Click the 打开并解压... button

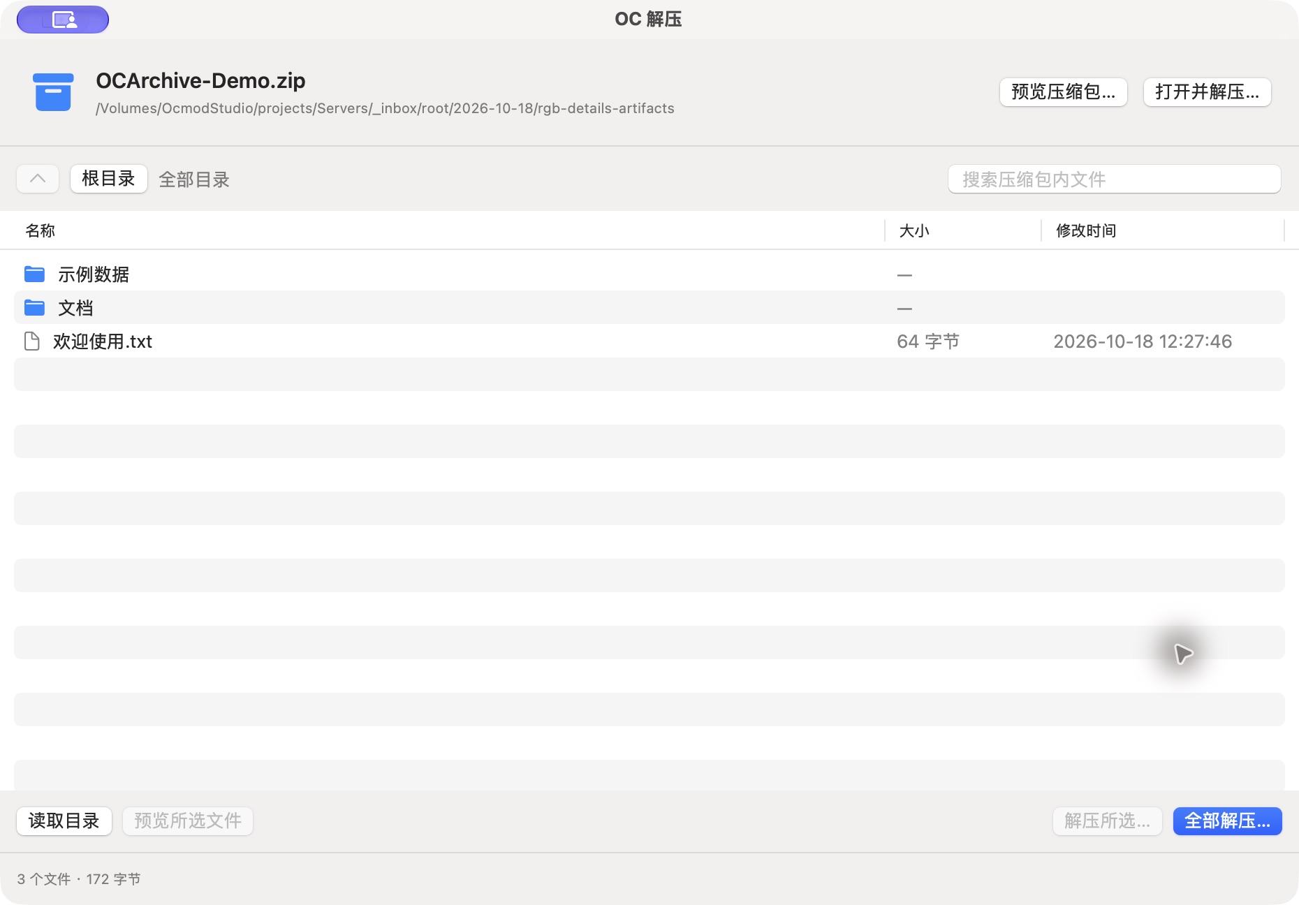click(x=1207, y=92)
